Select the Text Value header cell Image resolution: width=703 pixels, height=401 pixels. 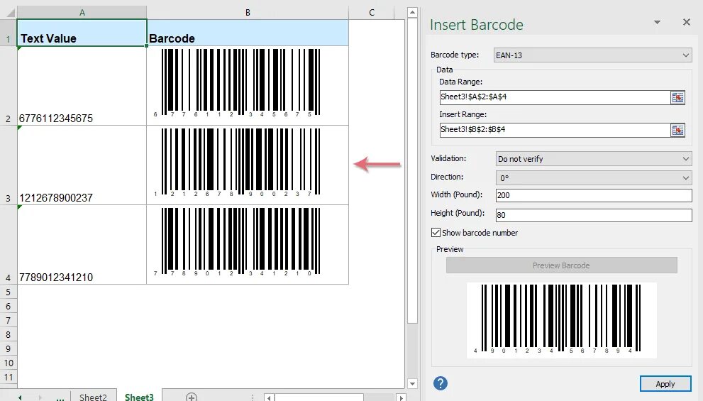point(82,33)
